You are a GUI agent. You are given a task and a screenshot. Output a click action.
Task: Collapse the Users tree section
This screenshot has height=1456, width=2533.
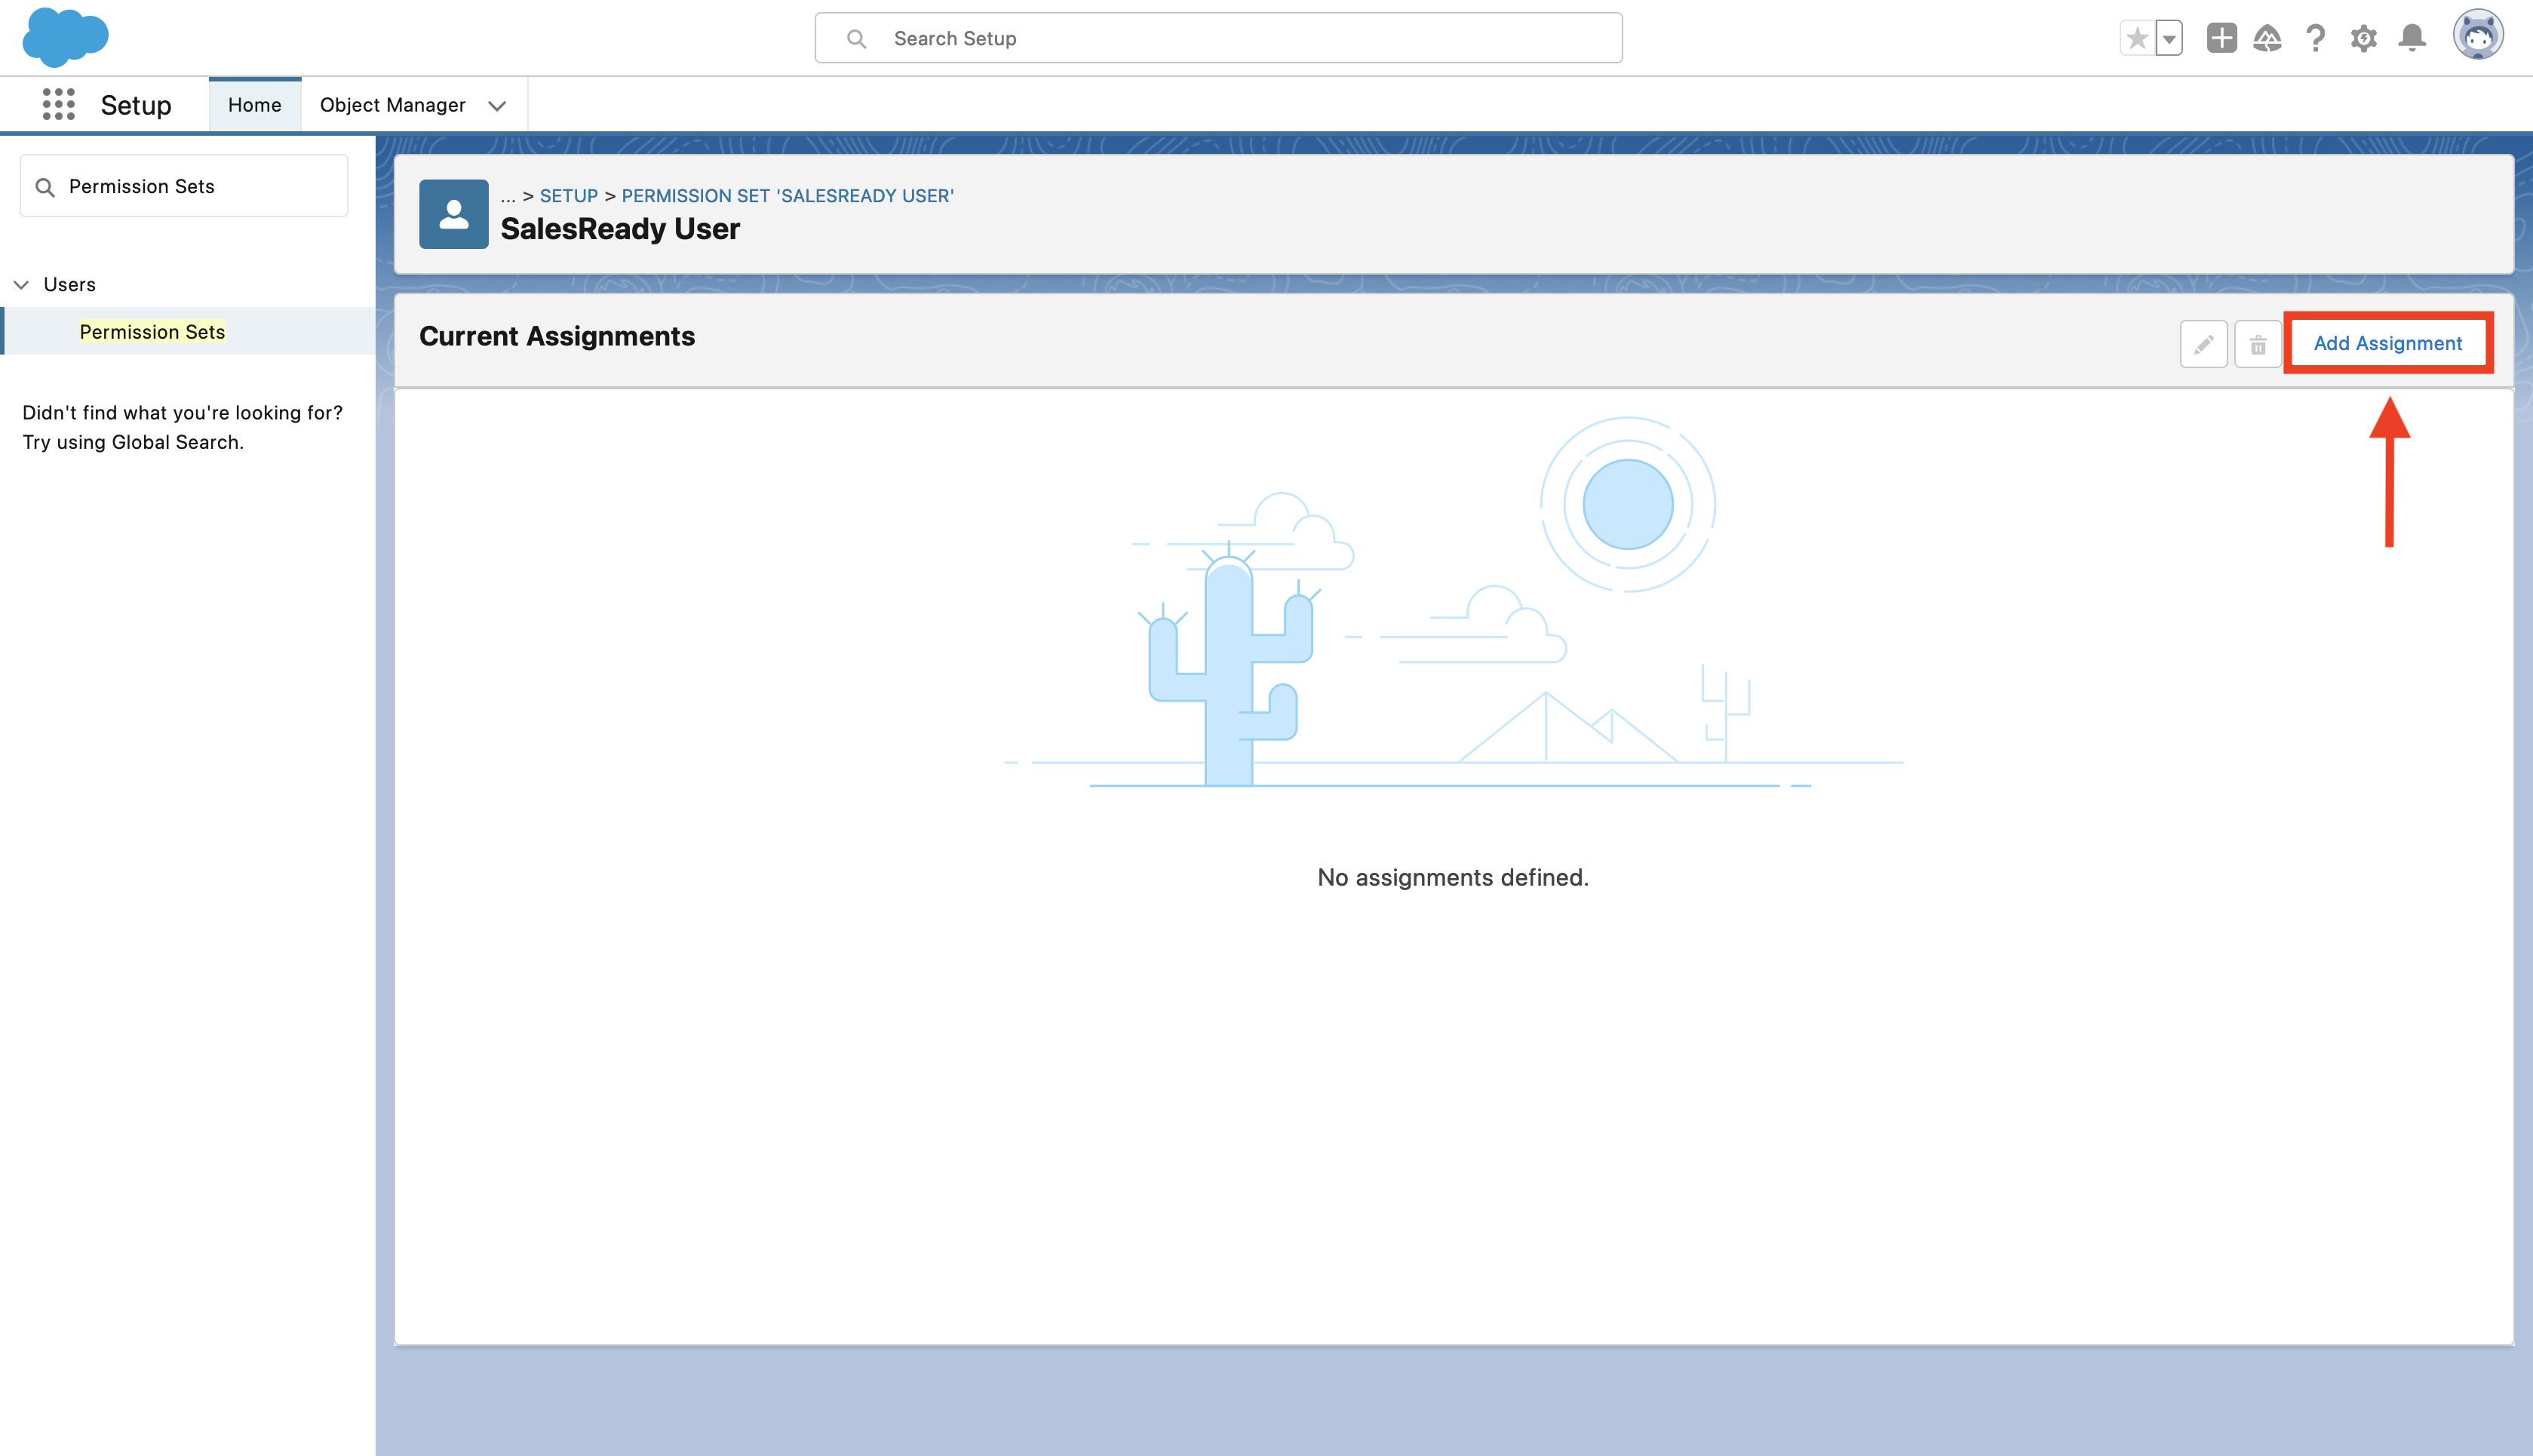point(21,284)
